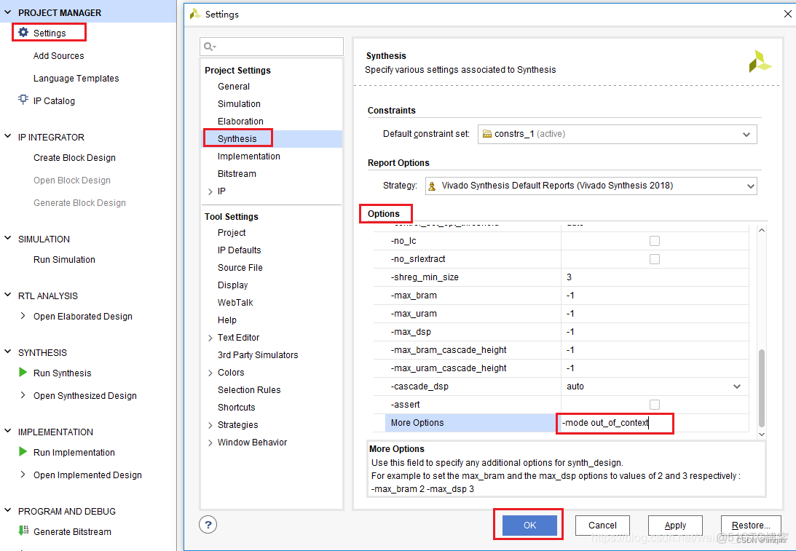The width and height of the screenshot is (796, 551).
Task: Toggle the -no_srlextract checkbox
Action: click(655, 259)
